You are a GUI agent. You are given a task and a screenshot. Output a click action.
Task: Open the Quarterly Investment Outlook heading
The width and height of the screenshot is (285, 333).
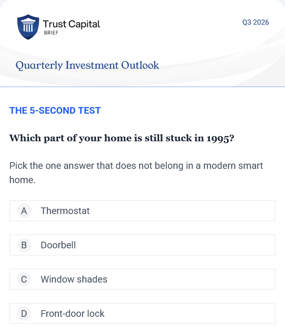[87, 66]
